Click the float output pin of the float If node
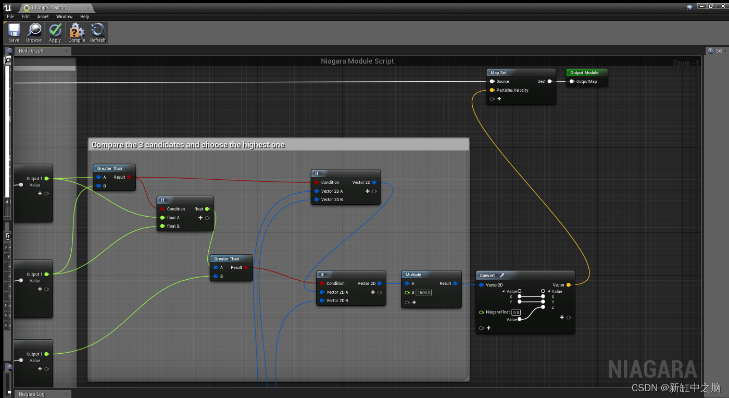 pyautogui.click(x=207, y=209)
